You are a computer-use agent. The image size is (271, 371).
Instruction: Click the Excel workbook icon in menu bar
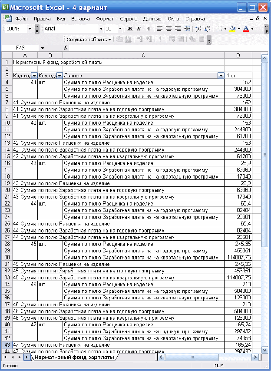click(8, 18)
